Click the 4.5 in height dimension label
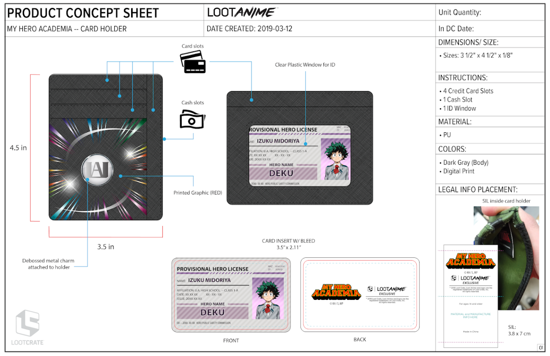550x356 pixels. click(18, 148)
